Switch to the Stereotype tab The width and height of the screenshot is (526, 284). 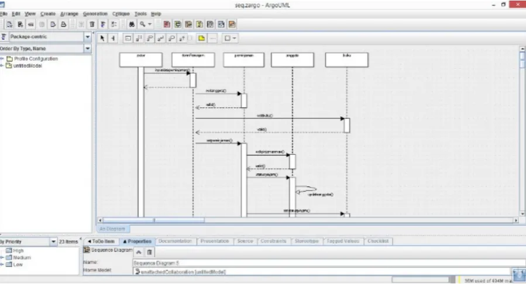point(306,241)
